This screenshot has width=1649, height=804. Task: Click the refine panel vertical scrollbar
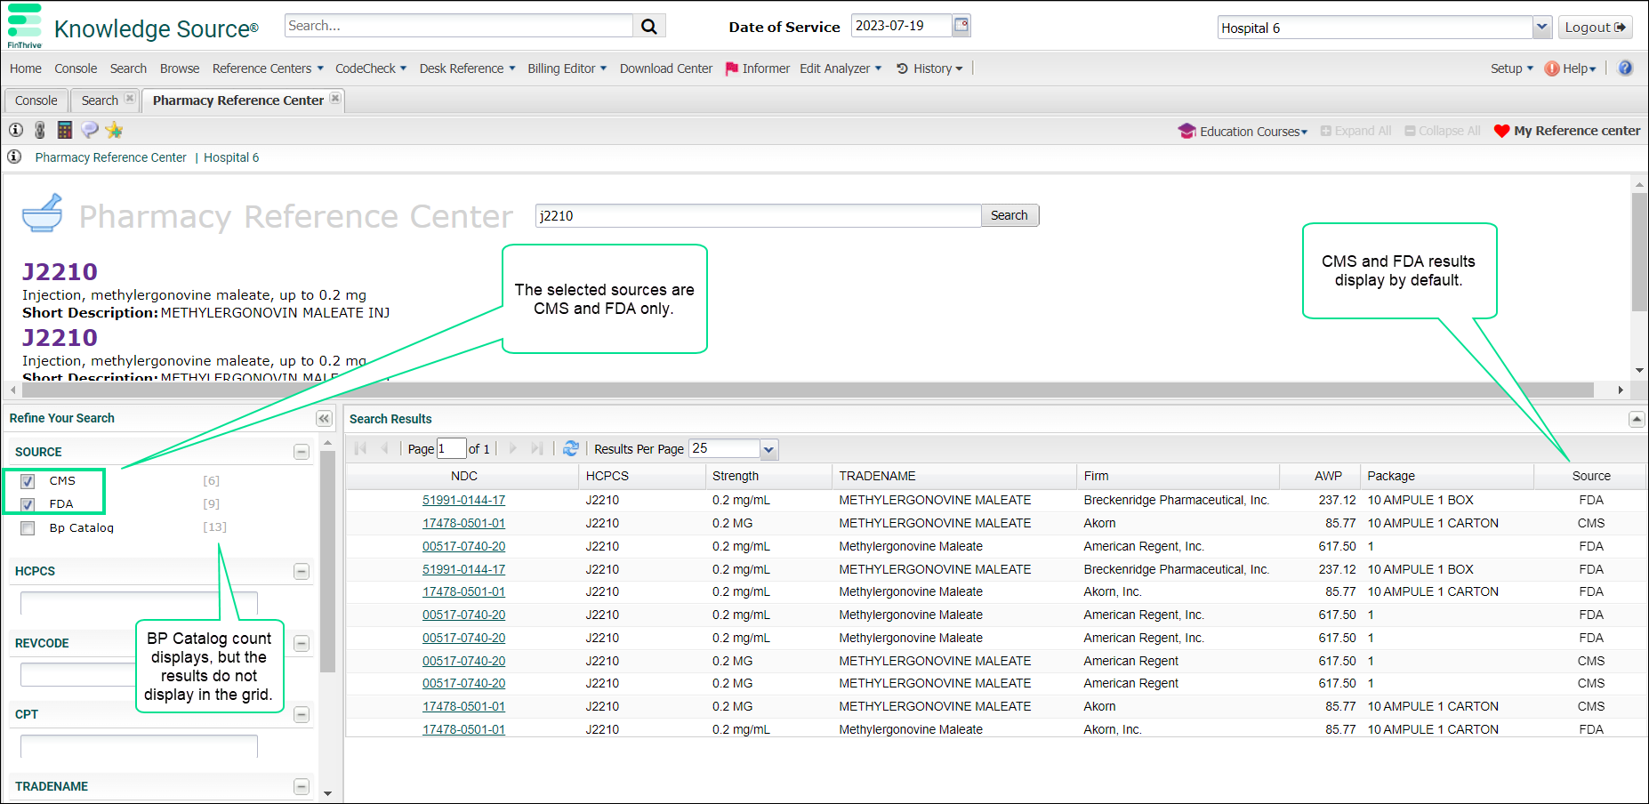point(327,578)
